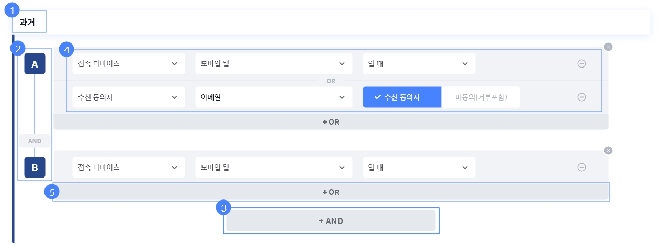Open the 일 때 dropdown in group A
Screen dimensions: 662x244
[x=419, y=63]
